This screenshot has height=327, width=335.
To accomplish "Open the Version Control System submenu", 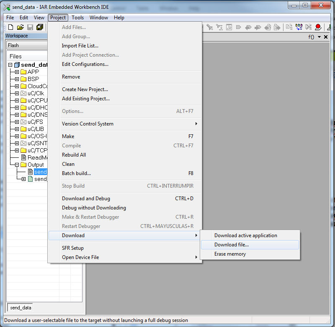I will [88, 124].
